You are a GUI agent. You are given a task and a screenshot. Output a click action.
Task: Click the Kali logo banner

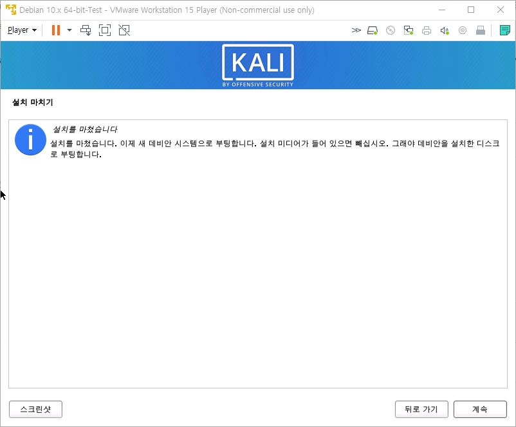258,65
